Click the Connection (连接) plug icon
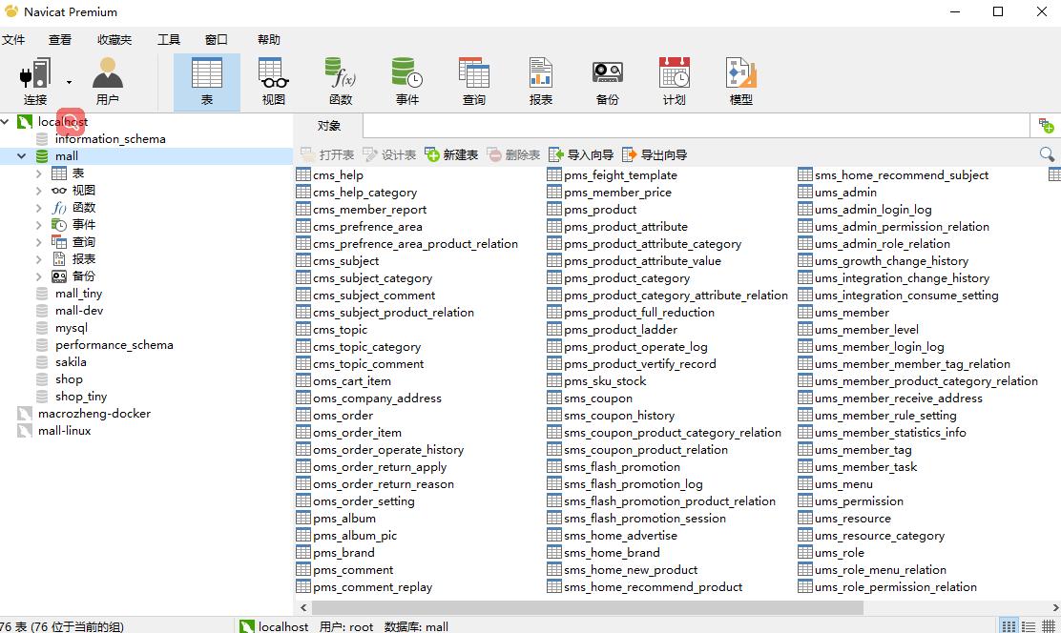 pyautogui.click(x=34, y=75)
